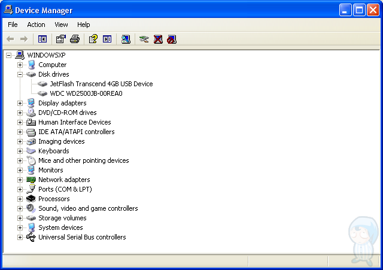Click the Help question mark toolbar icon

pos(93,39)
